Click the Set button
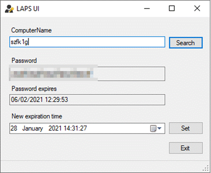The height and width of the screenshot is (173, 211). pyautogui.click(x=186, y=128)
